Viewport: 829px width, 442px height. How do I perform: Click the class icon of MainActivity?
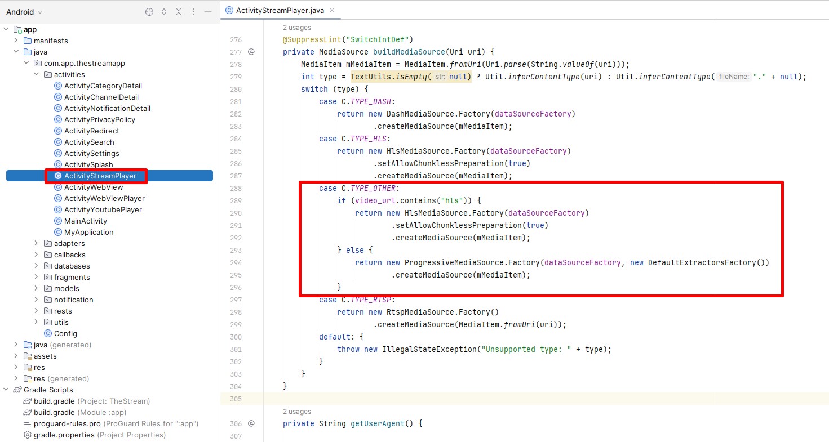coord(58,221)
